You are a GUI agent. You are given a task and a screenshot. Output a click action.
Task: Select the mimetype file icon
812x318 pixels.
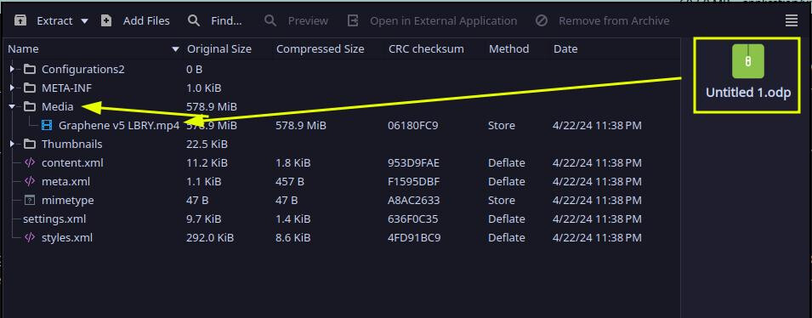tap(30, 200)
